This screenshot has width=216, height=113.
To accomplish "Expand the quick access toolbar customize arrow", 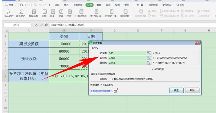I will (49, 5).
